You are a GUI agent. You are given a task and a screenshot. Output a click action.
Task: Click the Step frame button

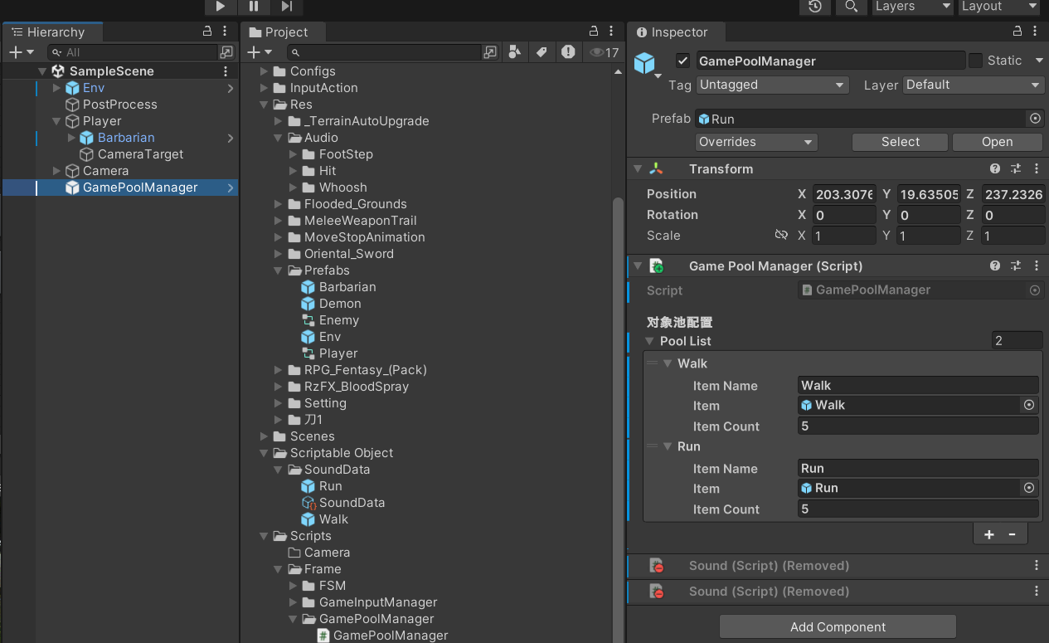[x=287, y=7]
